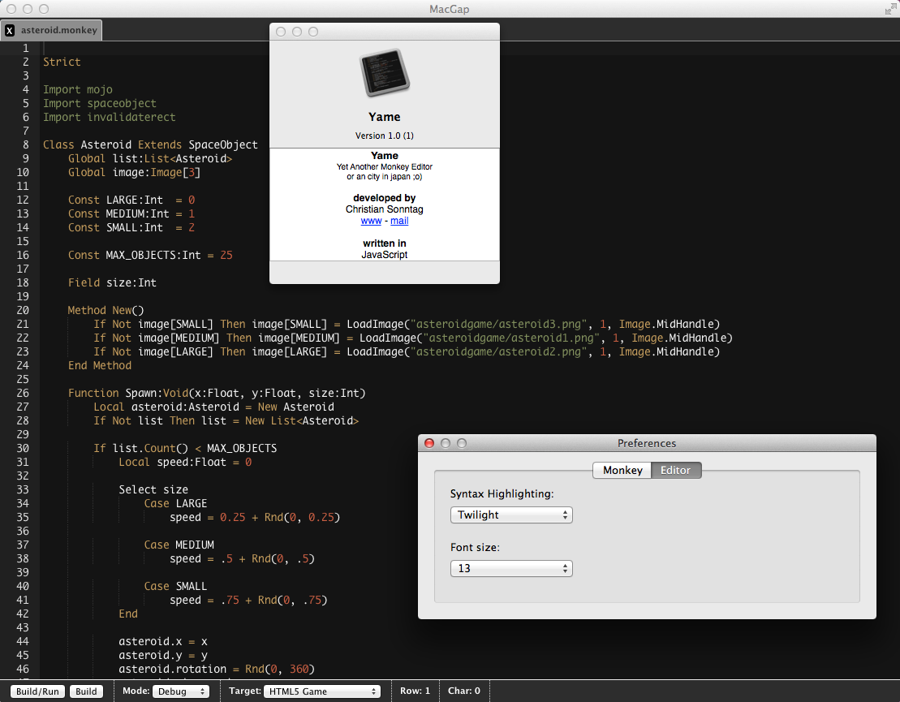Place the cursor on the "Field size:Int" line
The image size is (900, 702).
click(112, 282)
